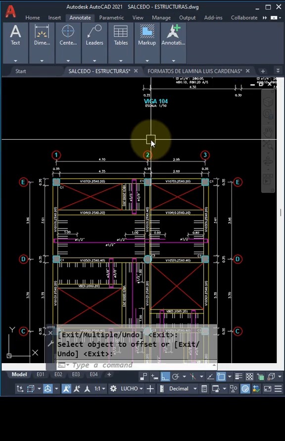This screenshot has height=441, width=285.
Task: Toggle Lineweight display
Action: coord(238,376)
